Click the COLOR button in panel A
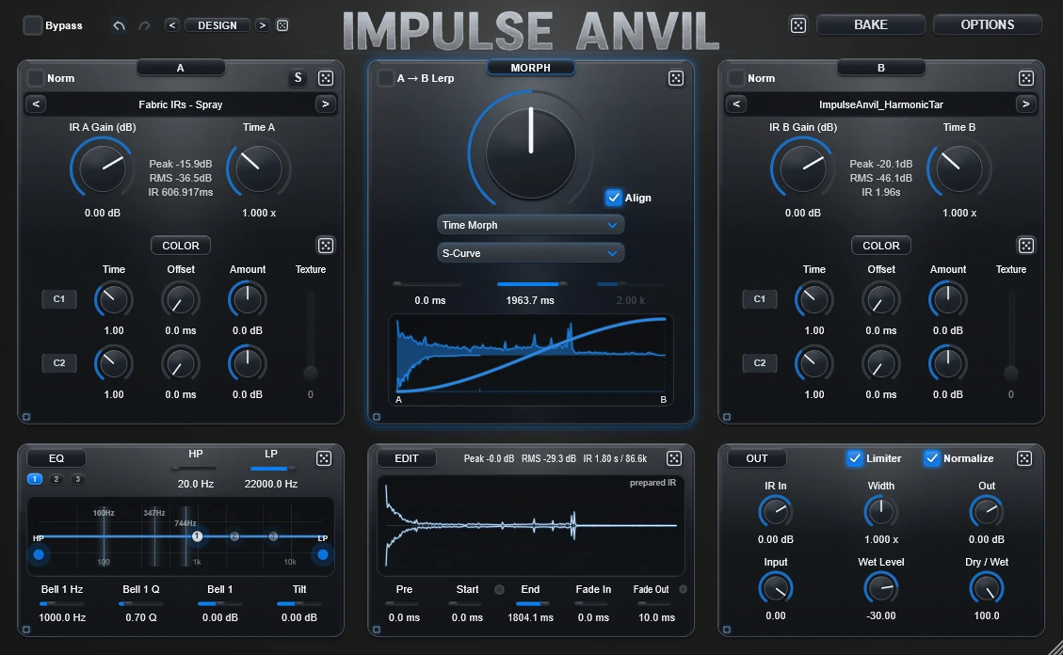This screenshot has width=1063, height=655. [181, 246]
